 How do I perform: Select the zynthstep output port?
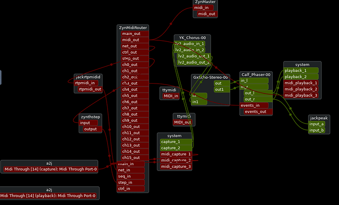[92, 129]
